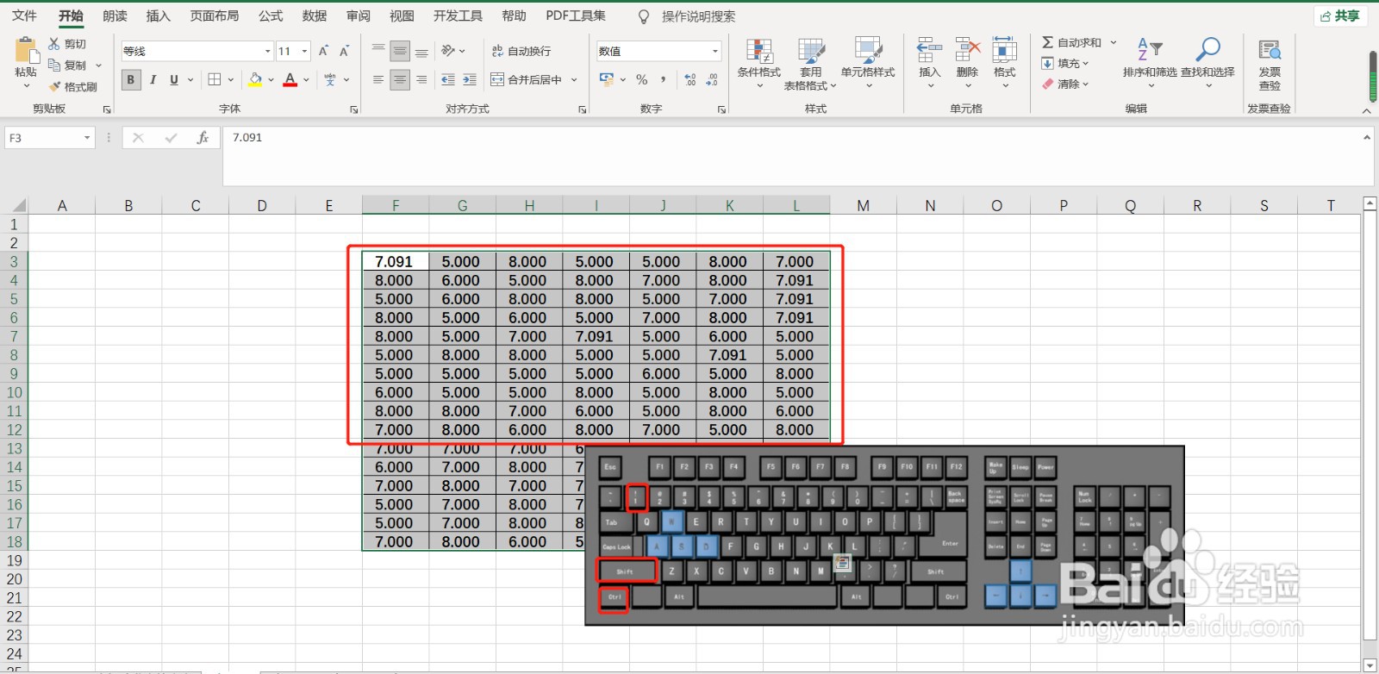Open Cell Styles (单元格样式)
The height and width of the screenshot is (674, 1379).
click(x=868, y=64)
